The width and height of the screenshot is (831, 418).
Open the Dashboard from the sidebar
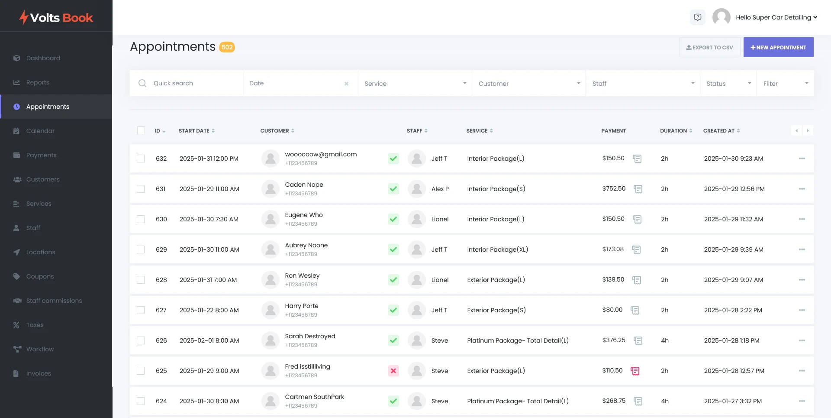click(x=43, y=58)
